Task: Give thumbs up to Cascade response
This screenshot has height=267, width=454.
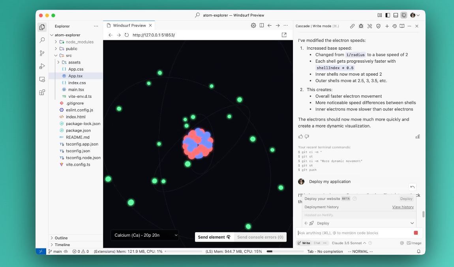Action: point(300,136)
